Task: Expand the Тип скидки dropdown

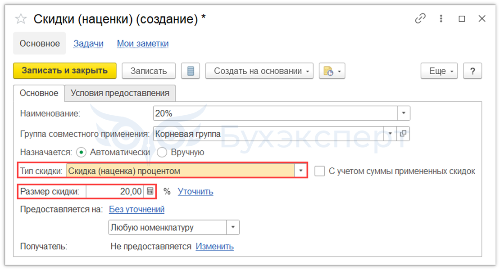Action: [x=301, y=171]
